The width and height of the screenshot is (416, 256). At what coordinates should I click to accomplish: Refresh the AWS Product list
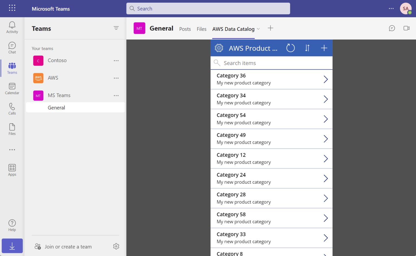(290, 48)
